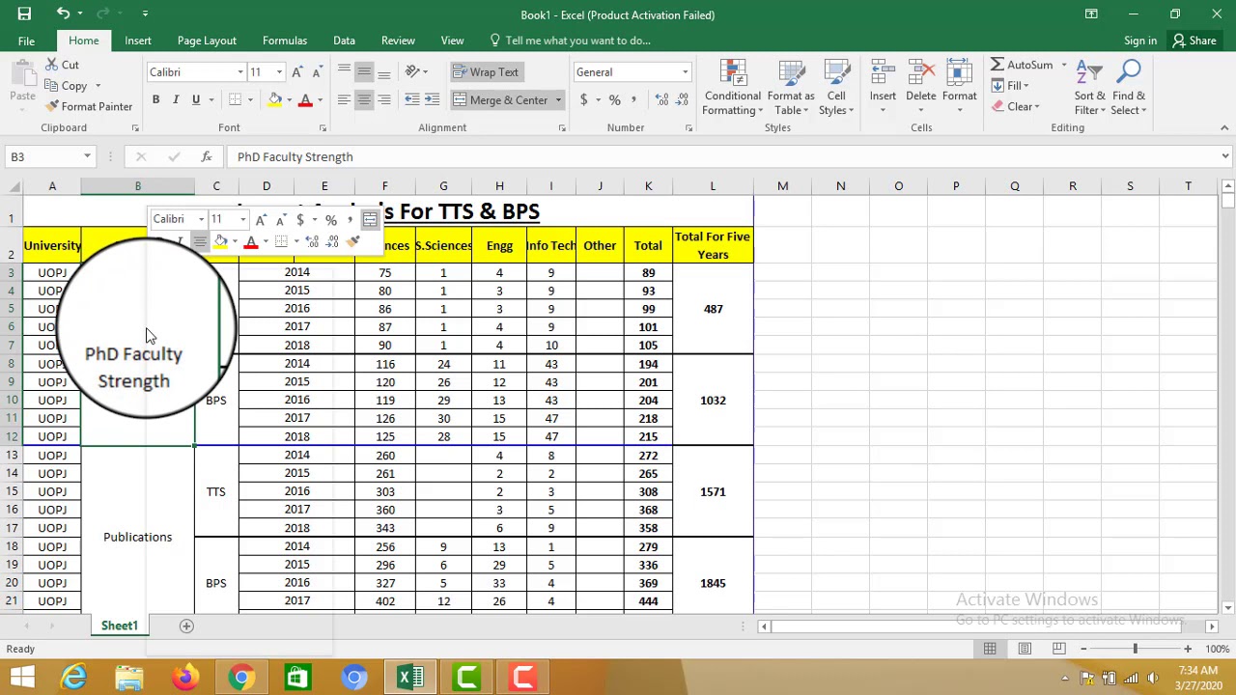Click the Sign in link
Viewport: 1236px width, 695px height.
click(1140, 41)
